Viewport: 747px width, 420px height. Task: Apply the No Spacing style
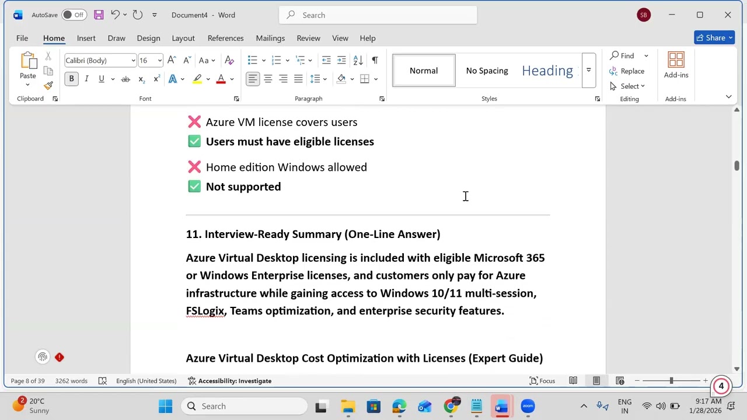pyautogui.click(x=487, y=71)
